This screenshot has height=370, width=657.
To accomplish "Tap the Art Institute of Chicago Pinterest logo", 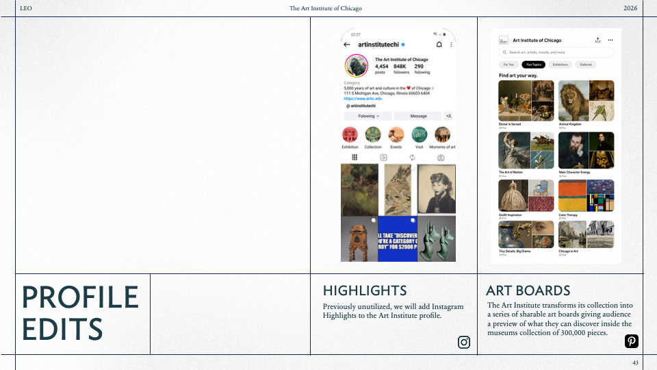I will pos(504,40).
